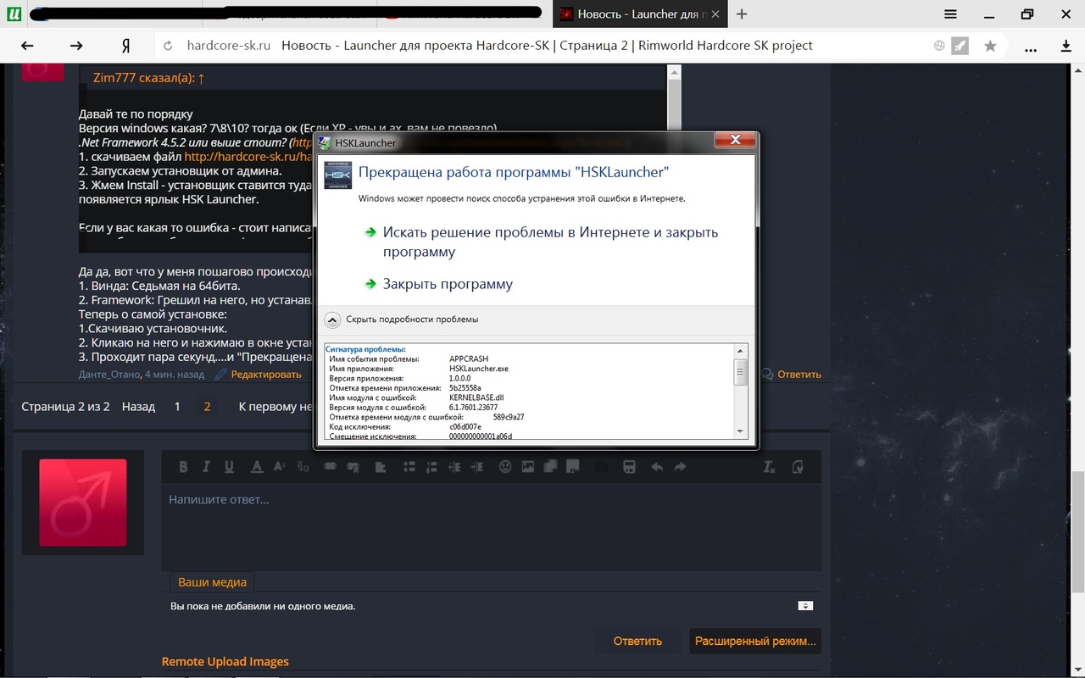Image resolution: width=1085 pixels, height=678 pixels.
Task: Open a new browser tab
Action: [742, 14]
